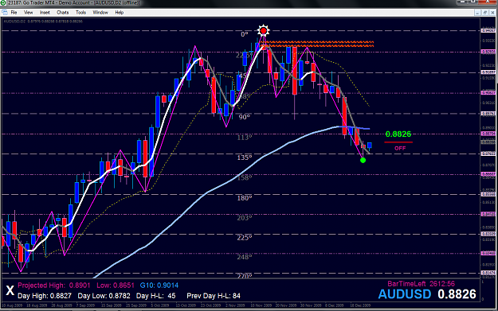This screenshot has height=311, width=498.
Task: Minimize the inner AUDUSD chart window
Action: tap(477, 13)
